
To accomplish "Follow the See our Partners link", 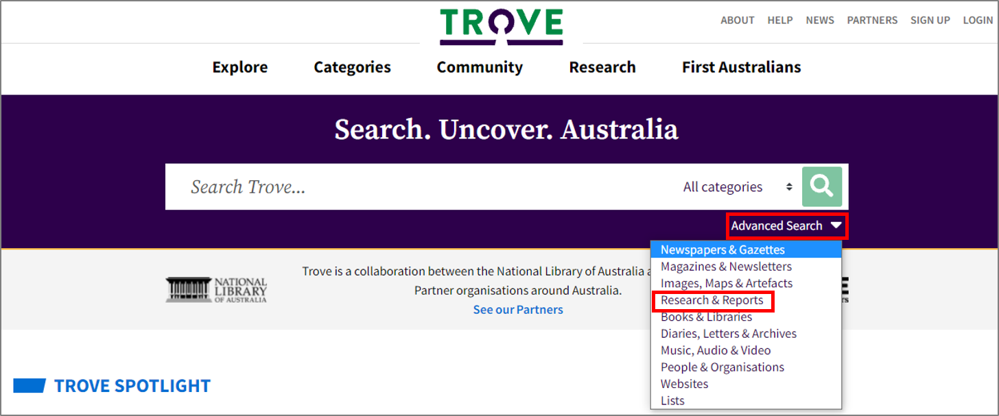I will [518, 310].
